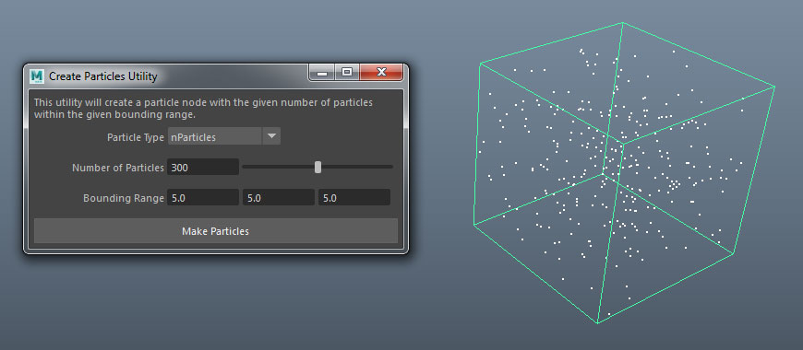The width and height of the screenshot is (803, 350).
Task: Click the Maya logo in the title bar
Action: pyautogui.click(x=37, y=76)
